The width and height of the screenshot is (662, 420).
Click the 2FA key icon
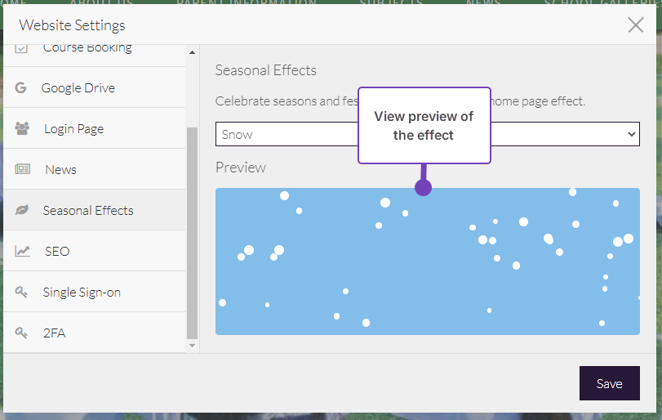22,333
